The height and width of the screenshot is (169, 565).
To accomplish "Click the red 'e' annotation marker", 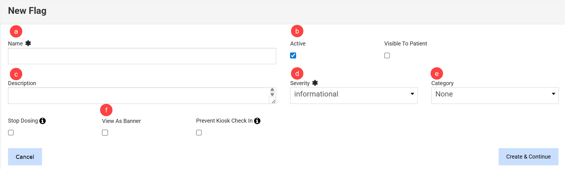I will [436, 73].
